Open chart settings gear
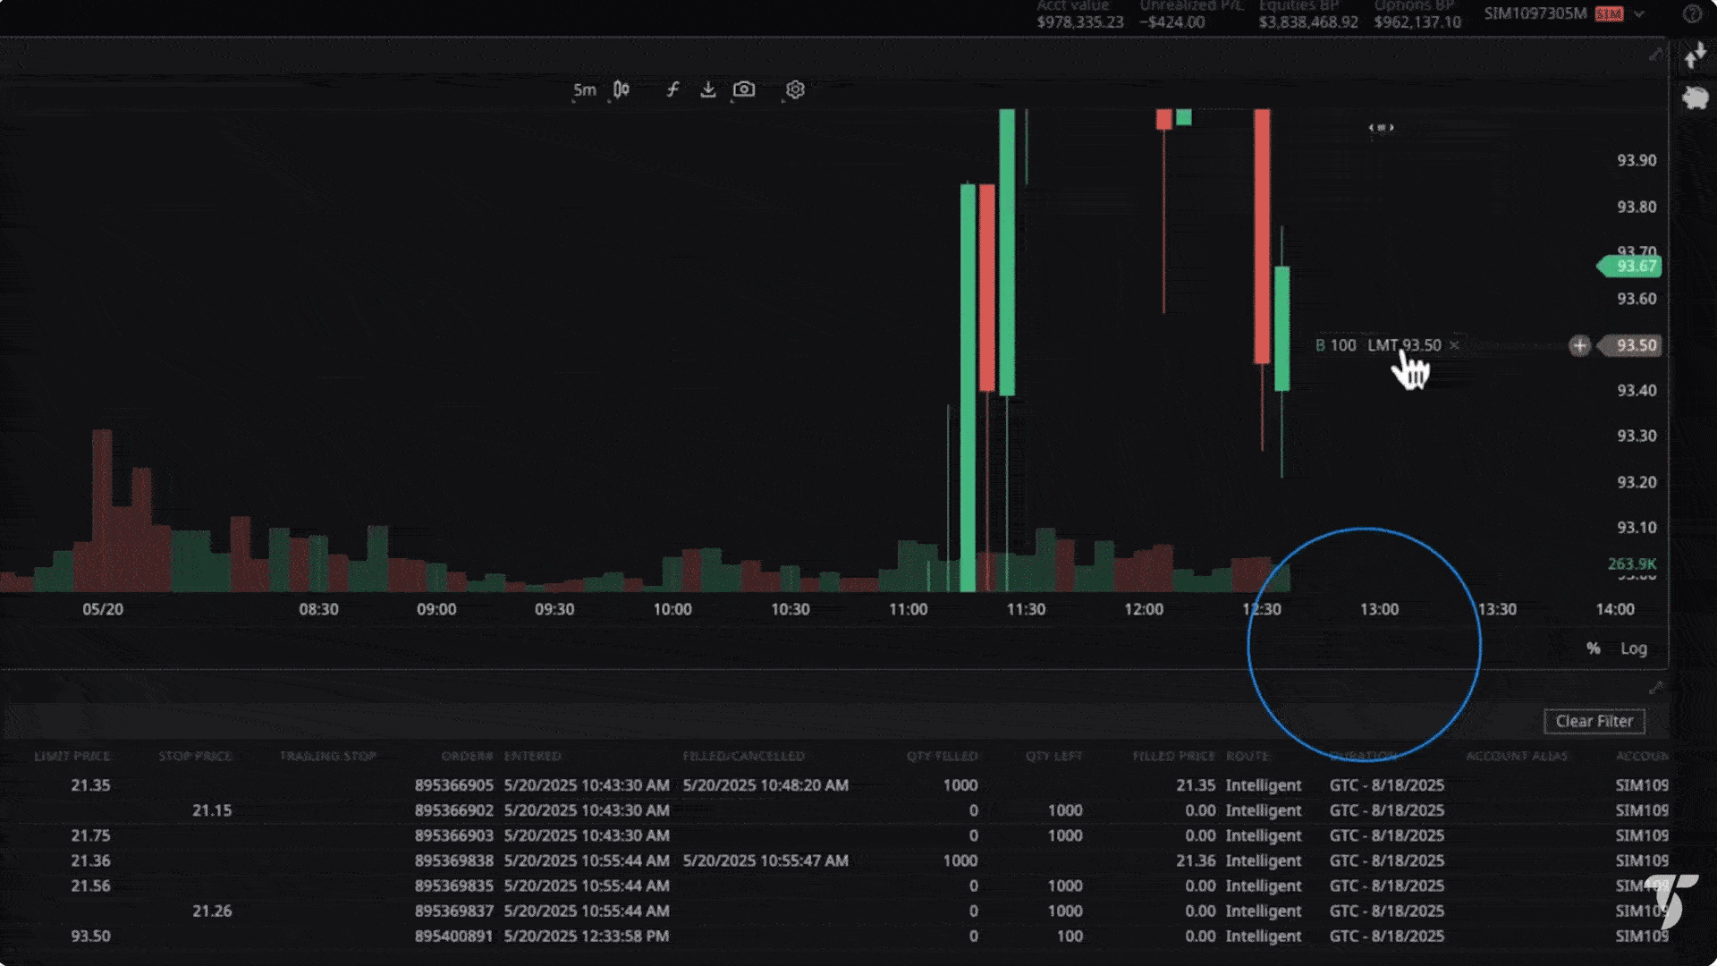This screenshot has height=966, width=1717. pos(795,89)
